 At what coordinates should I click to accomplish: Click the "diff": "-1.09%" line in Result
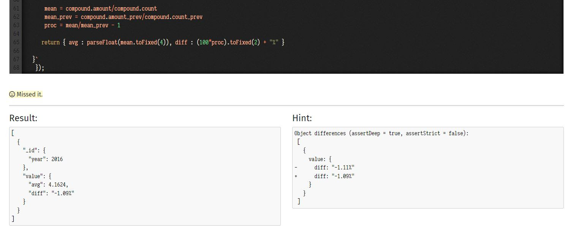(51, 193)
